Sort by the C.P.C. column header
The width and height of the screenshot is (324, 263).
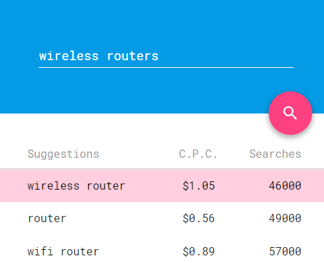(198, 154)
